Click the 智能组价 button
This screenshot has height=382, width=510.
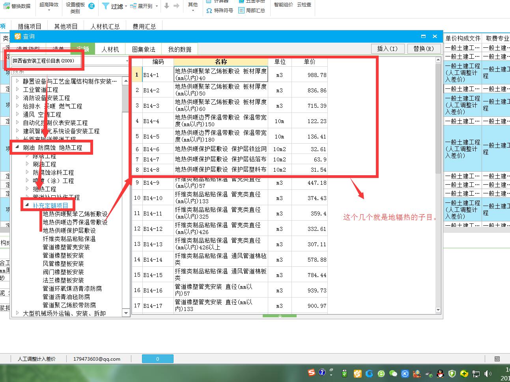(284, 5)
